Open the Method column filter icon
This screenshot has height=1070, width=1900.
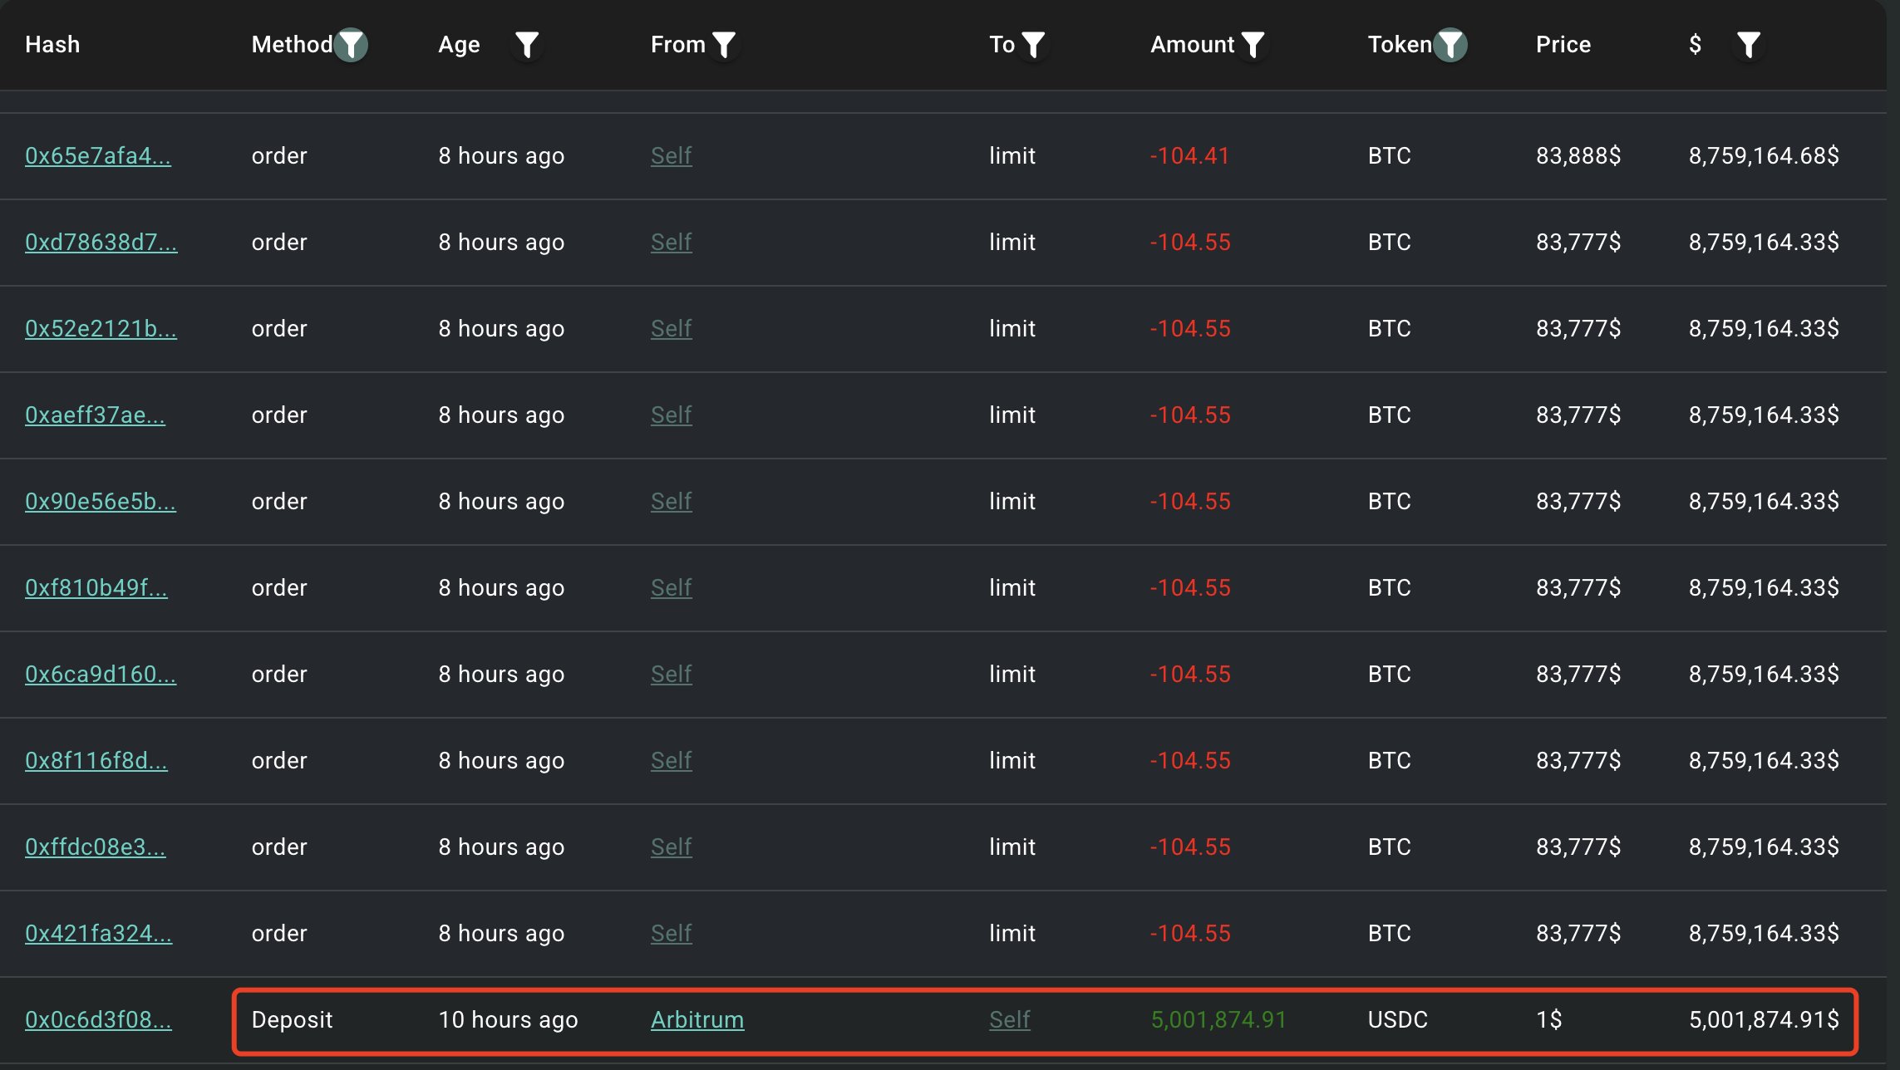[x=351, y=45]
